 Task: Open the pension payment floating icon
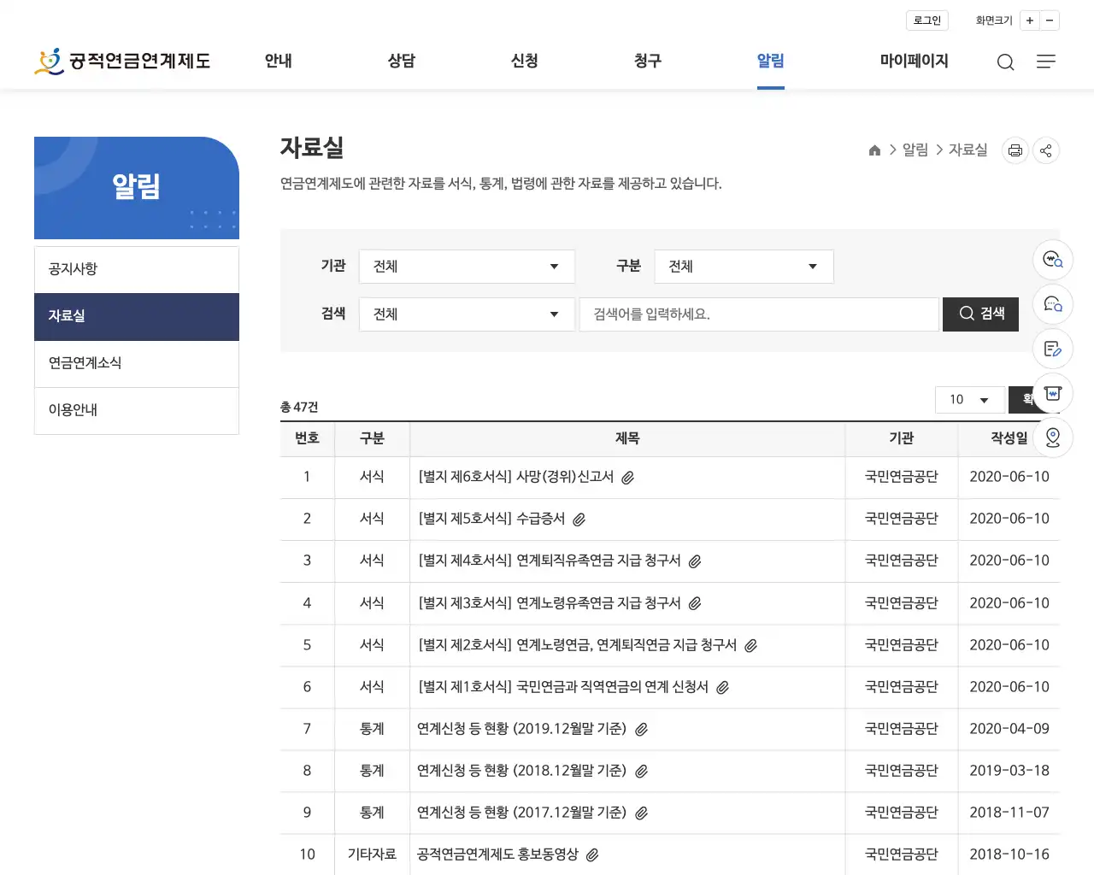pos(1052,393)
